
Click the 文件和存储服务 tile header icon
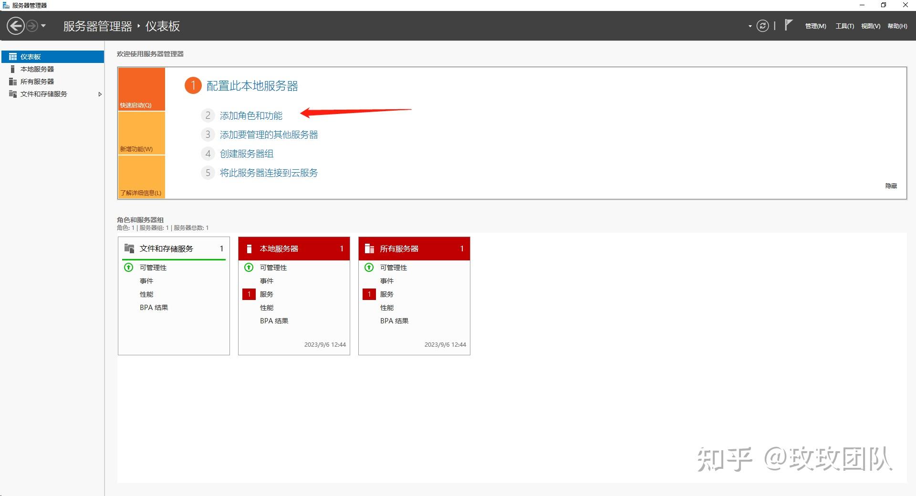pyautogui.click(x=129, y=248)
